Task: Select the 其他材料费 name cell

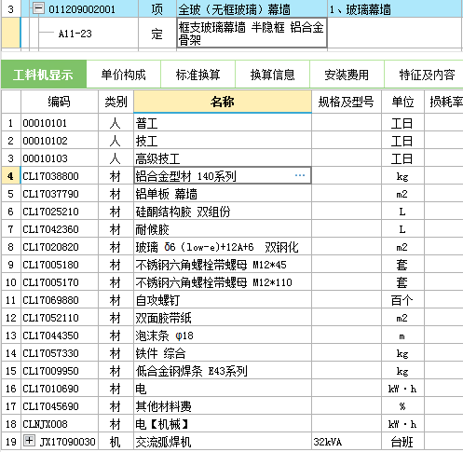Action: [223, 406]
